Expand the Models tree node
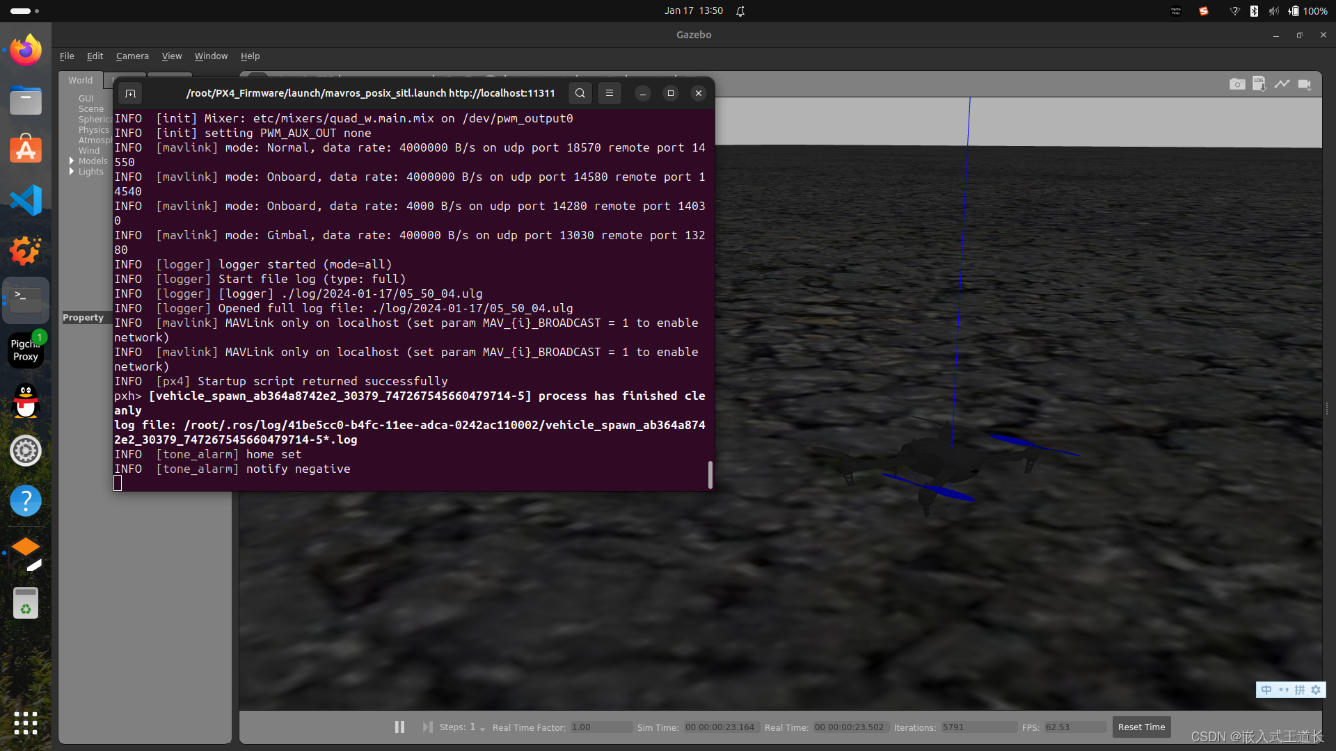The width and height of the screenshot is (1336, 751). coord(72,161)
